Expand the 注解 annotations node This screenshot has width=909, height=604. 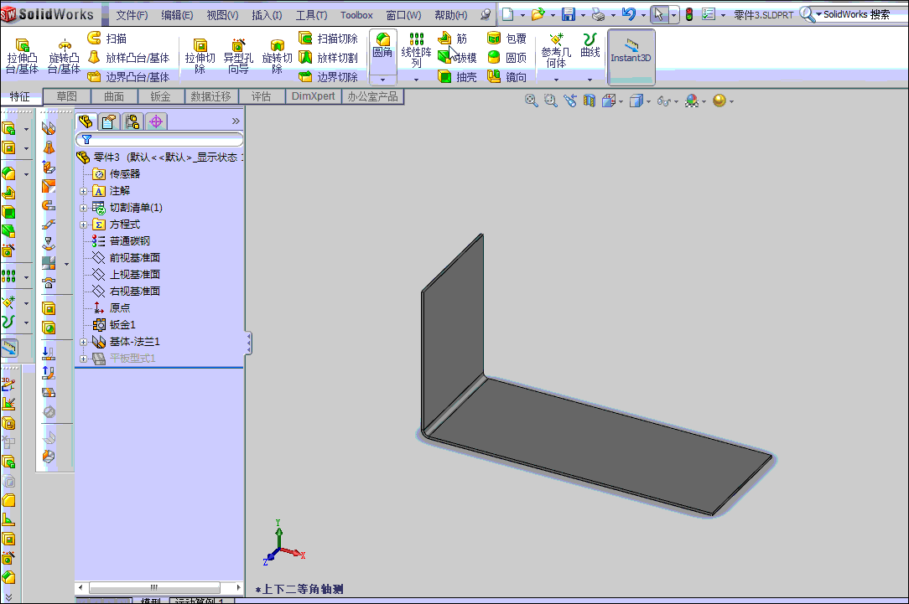pos(84,191)
